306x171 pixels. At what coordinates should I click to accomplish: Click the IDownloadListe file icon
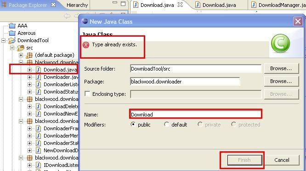[x=39, y=165]
